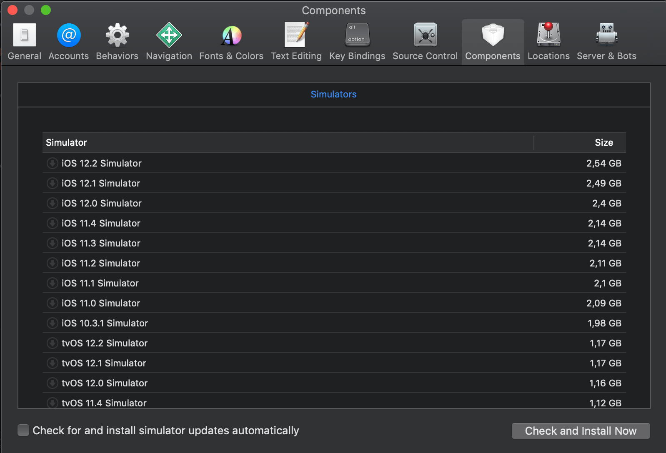This screenshot has width=666, height=453.
Task: Download the iOS 11.3 Simulator
Action: 52,243
